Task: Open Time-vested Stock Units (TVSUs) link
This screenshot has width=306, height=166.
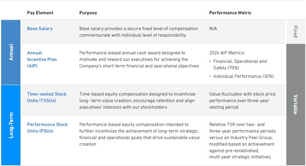Action: tap(47, 97)
